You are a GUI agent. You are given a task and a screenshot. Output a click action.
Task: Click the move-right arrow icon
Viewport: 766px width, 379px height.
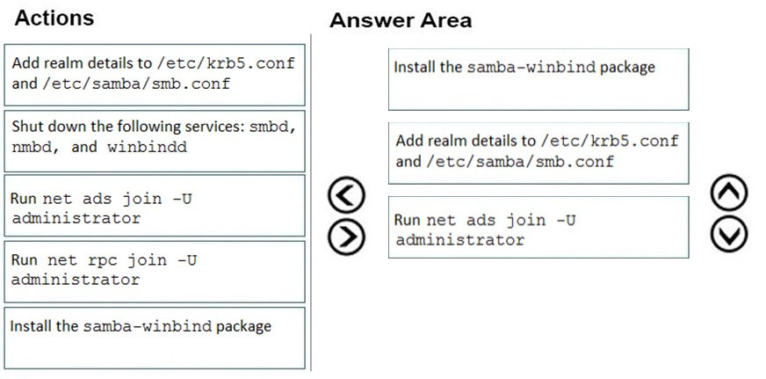click(346, 237)
